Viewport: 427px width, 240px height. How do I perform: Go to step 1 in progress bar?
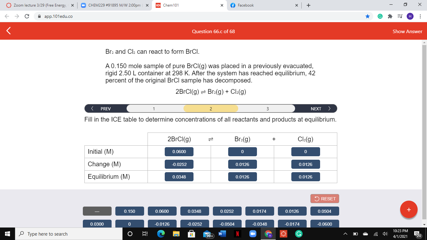tap(154, 108)
